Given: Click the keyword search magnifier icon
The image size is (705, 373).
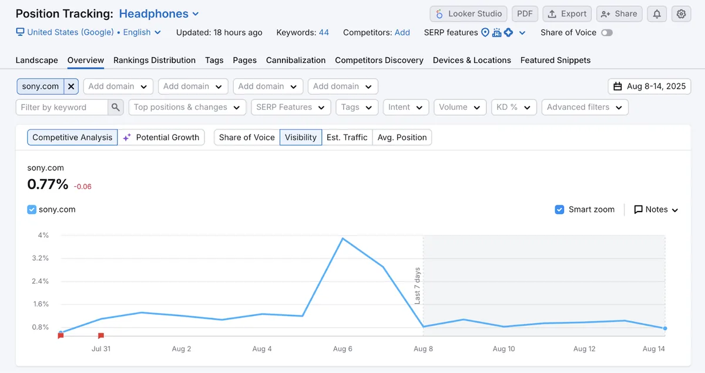Looking at the screenshot, I should (x=116, y=107).
